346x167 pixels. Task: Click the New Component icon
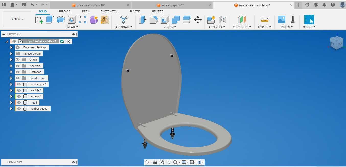[x=211, y=20]
